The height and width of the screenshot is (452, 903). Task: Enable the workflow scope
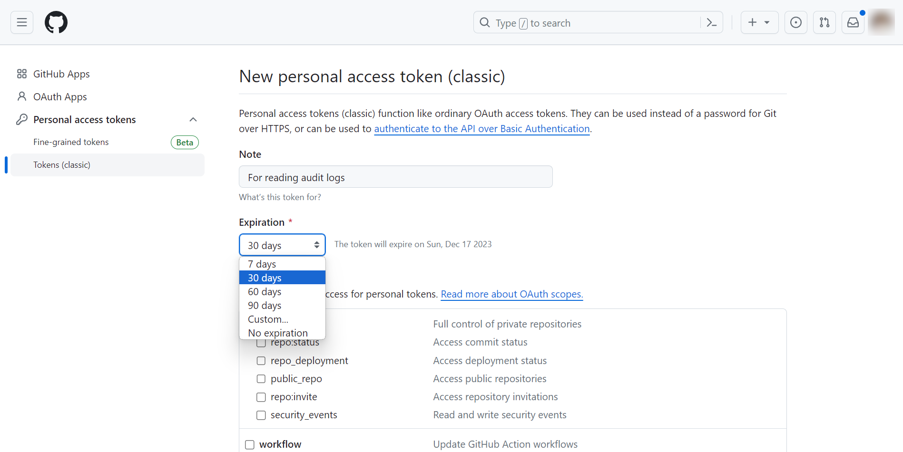pos(249,444)
